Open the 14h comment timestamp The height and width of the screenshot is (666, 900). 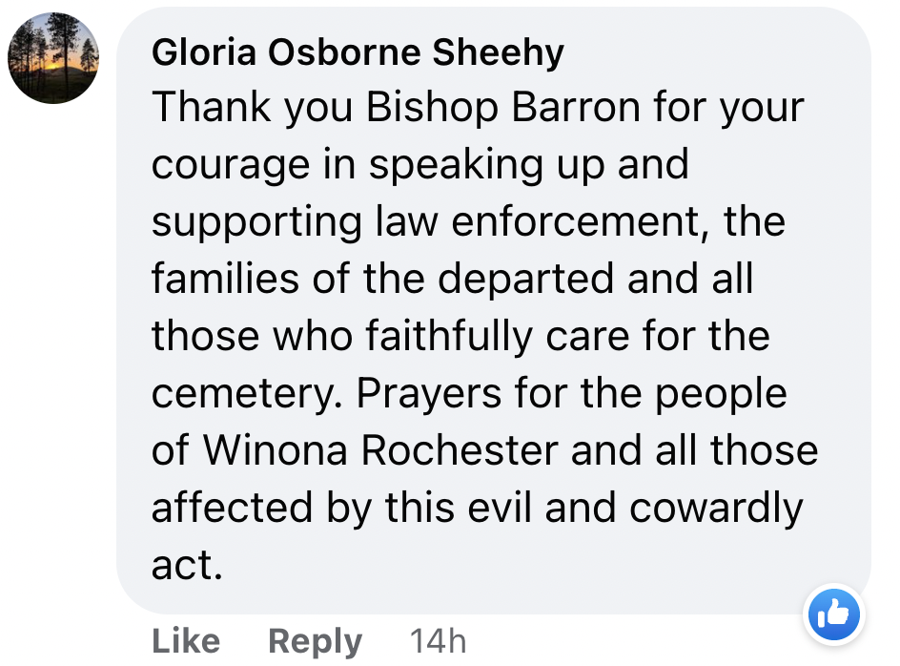coord(437,641)
